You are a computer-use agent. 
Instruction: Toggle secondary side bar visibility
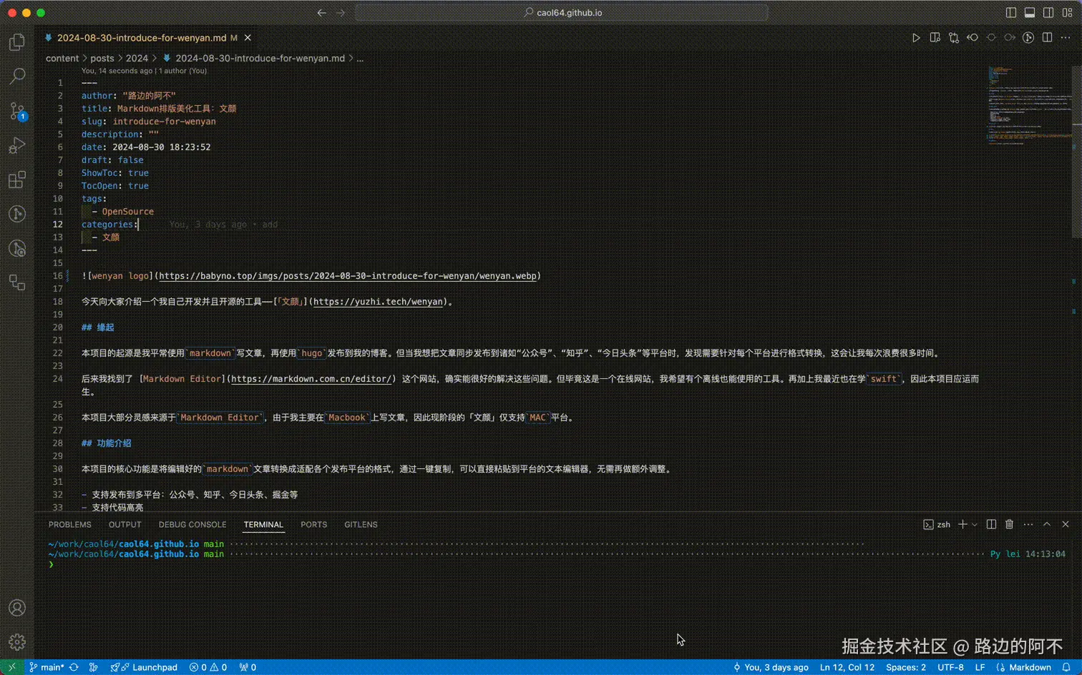(x=1048, y=13)
